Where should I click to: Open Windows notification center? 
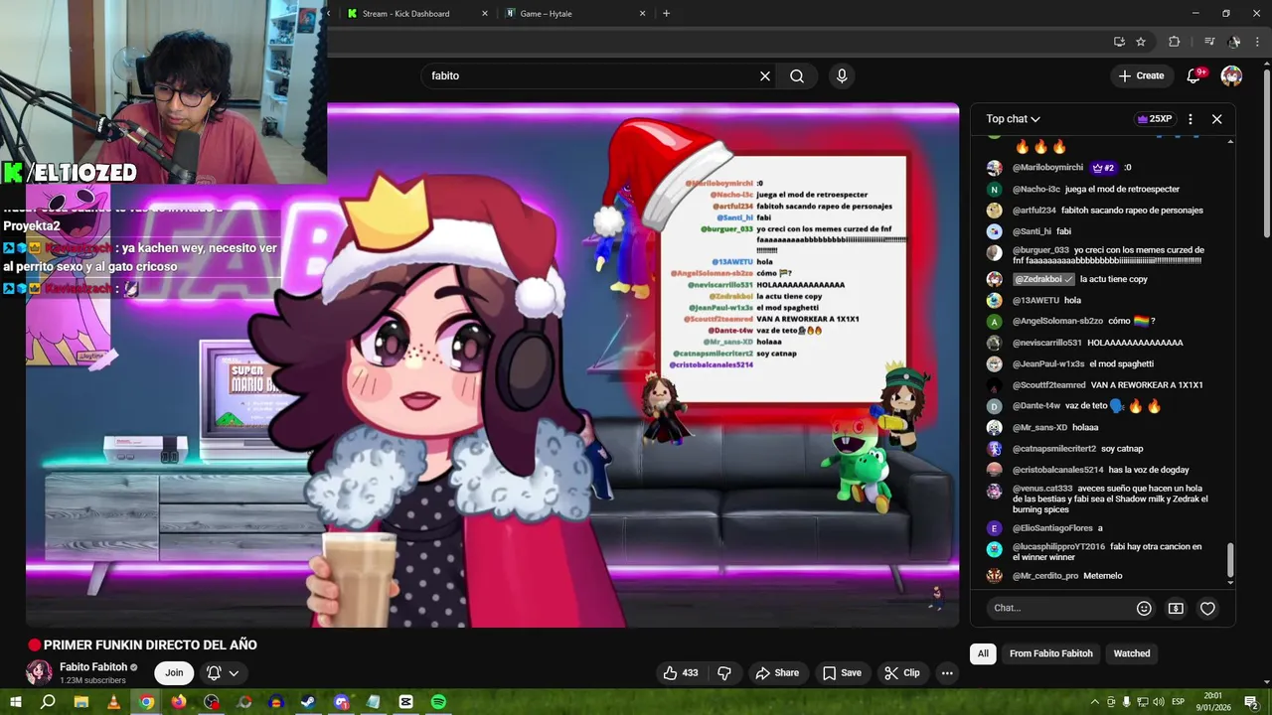pos(1252,702)
